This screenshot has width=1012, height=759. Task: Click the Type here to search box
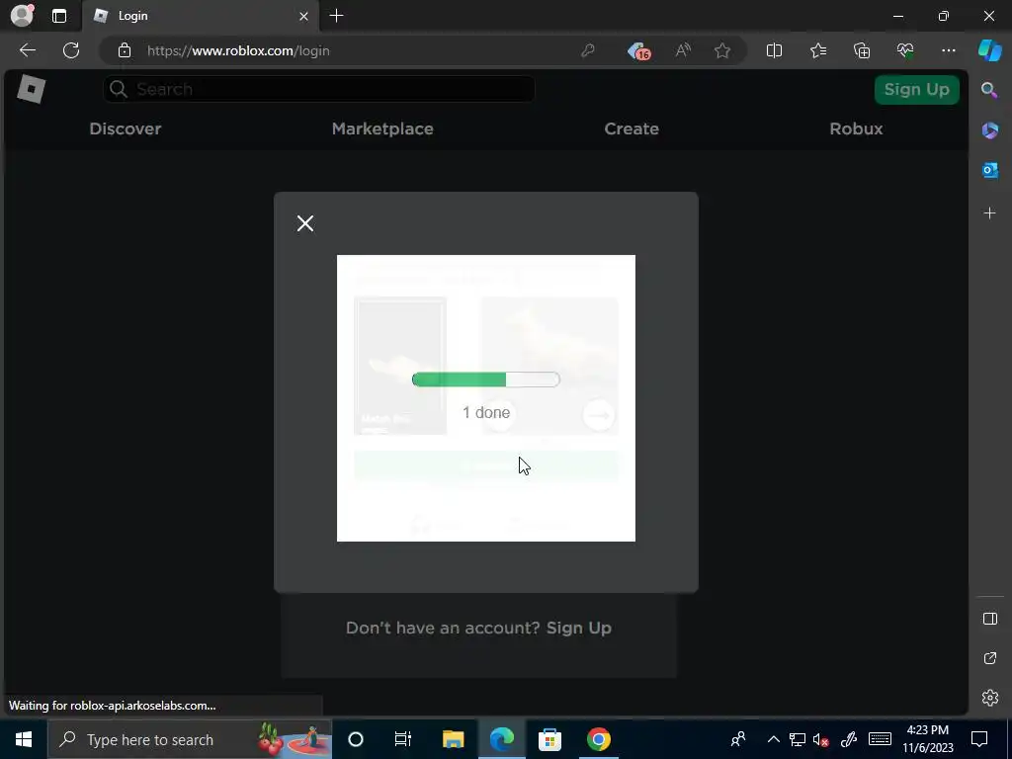pyautogui.click(x=190, y=739)
